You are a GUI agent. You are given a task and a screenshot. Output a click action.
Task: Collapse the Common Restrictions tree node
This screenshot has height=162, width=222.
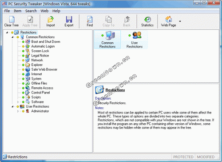[12, 37]
